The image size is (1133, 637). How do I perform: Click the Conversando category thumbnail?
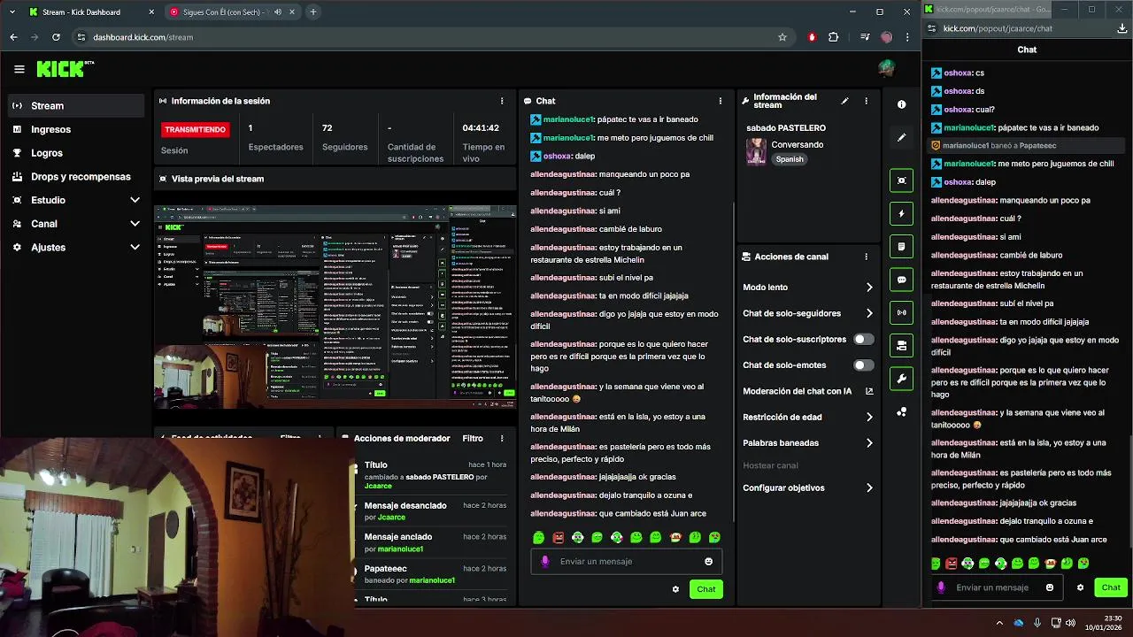pos(757,150)
